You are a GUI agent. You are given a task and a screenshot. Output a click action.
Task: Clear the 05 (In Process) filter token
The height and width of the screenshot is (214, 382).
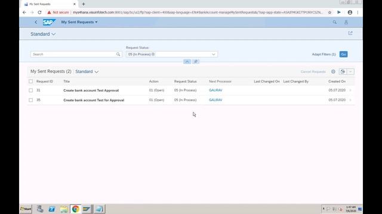pyautogui.click(x=153, y=54)
